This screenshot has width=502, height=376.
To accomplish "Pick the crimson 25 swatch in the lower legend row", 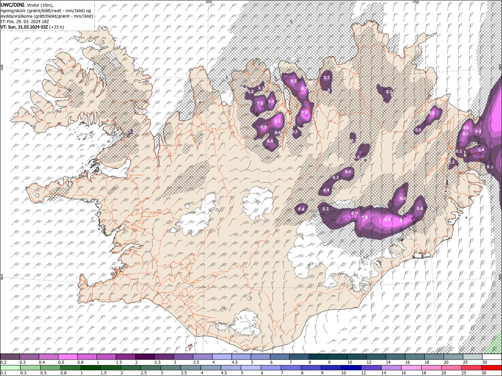I will 472,368.
